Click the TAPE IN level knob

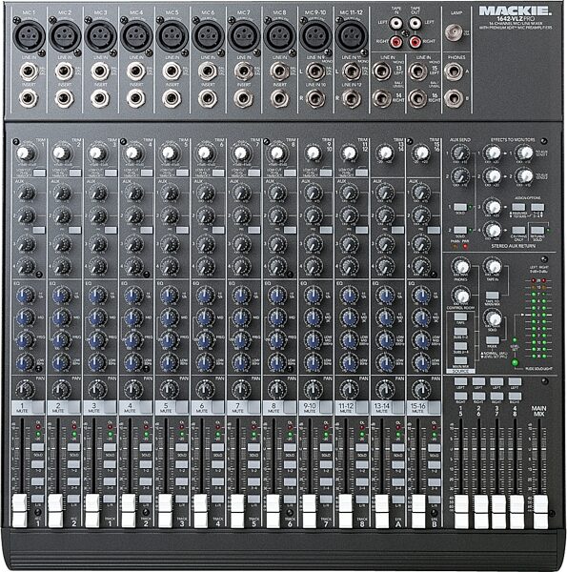click(x=493, y=266)
